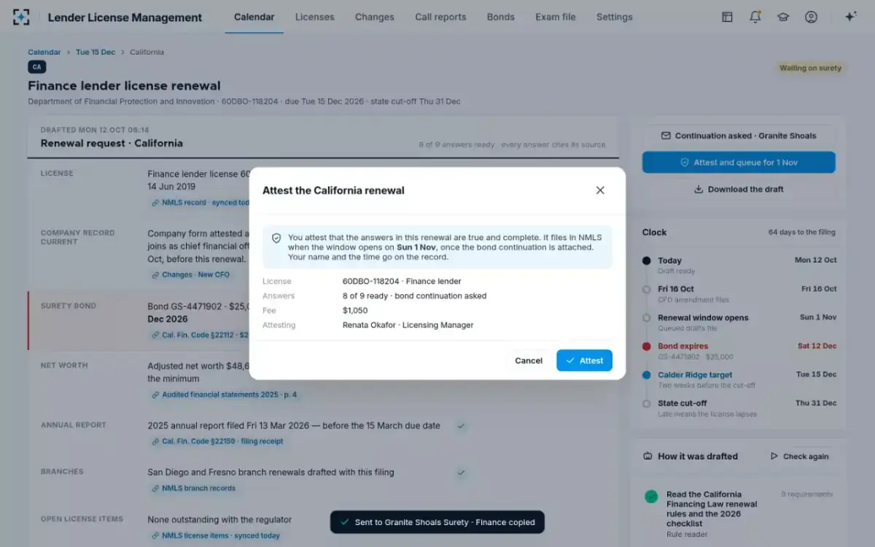Screen dimensions: 875x547
Task: Click '60DBO-118204 · Finance lender' in dialog
Action: coord(402,282)
